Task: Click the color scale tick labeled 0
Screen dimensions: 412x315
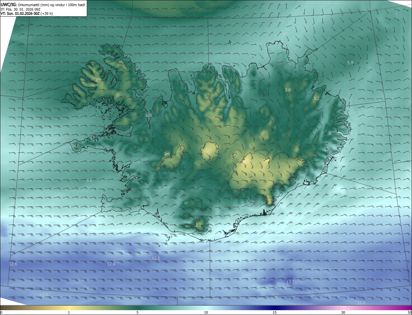Action: click(1, 312)
